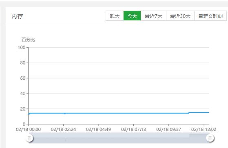Open the 自定义时间 range option
This screenshot has width=228, height=148.
tap(210, 16)
